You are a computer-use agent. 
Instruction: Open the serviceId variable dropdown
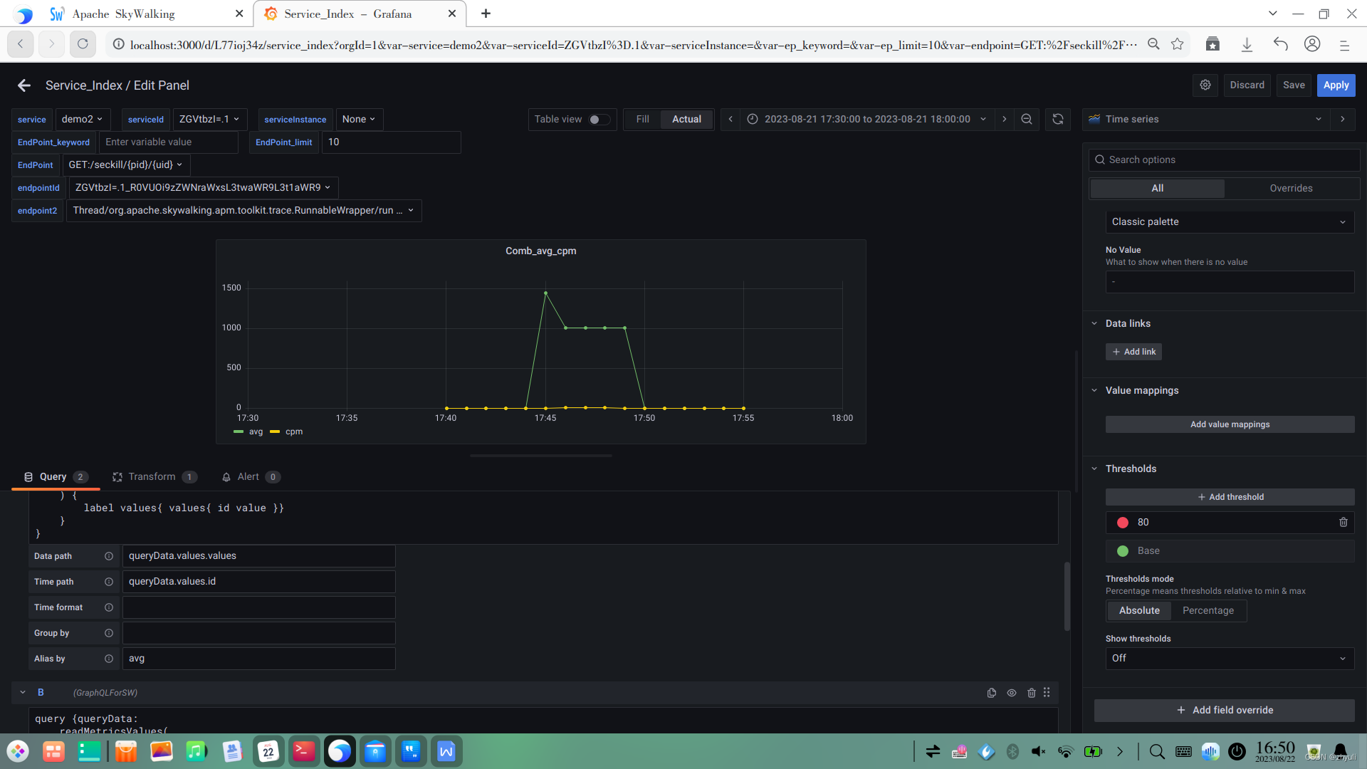[209, 120]
